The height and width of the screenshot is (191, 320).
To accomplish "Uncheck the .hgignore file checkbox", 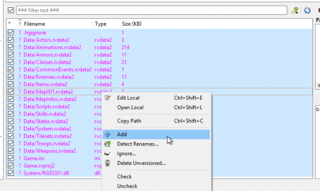I will (10, 33).
